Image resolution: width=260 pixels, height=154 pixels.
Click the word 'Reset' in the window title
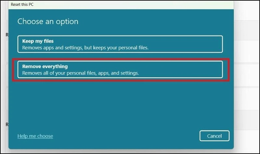click(16, 4)
